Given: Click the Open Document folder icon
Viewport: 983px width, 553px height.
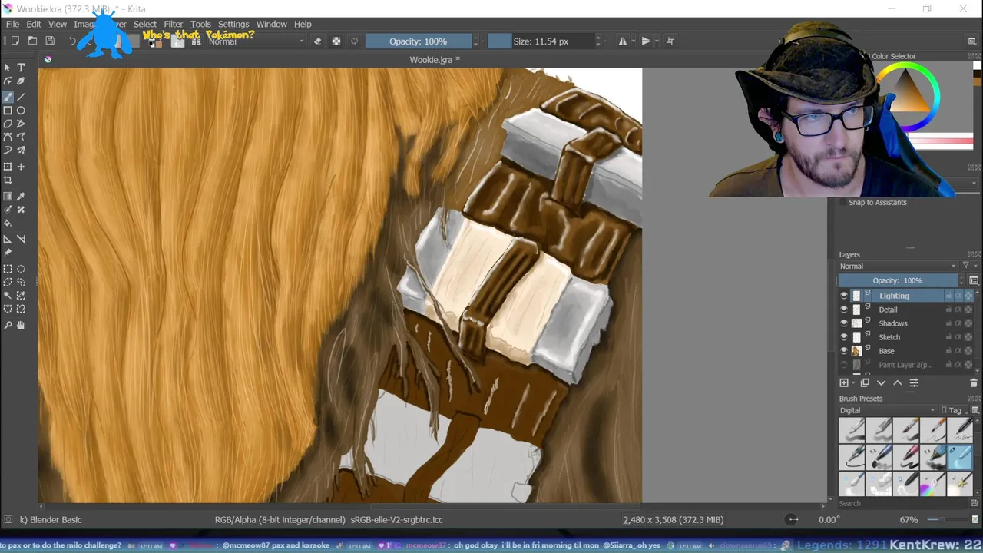Looking at the screenshot, I should click(32, 41).
